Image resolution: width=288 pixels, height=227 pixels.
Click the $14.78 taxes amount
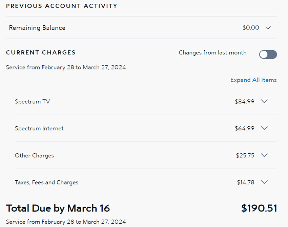(x=246, y=182)
